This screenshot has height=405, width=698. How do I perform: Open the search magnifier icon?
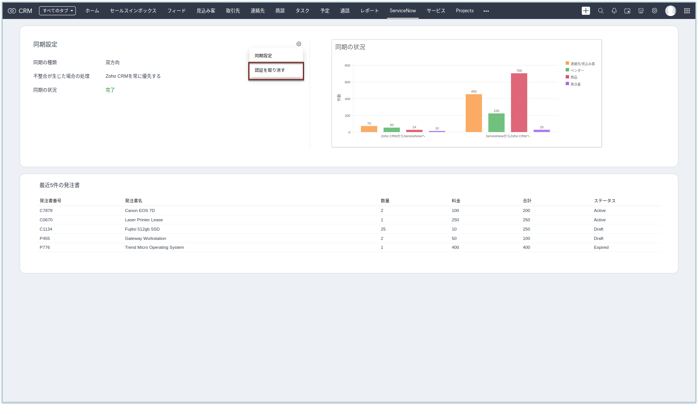click(x=601, y=11)
